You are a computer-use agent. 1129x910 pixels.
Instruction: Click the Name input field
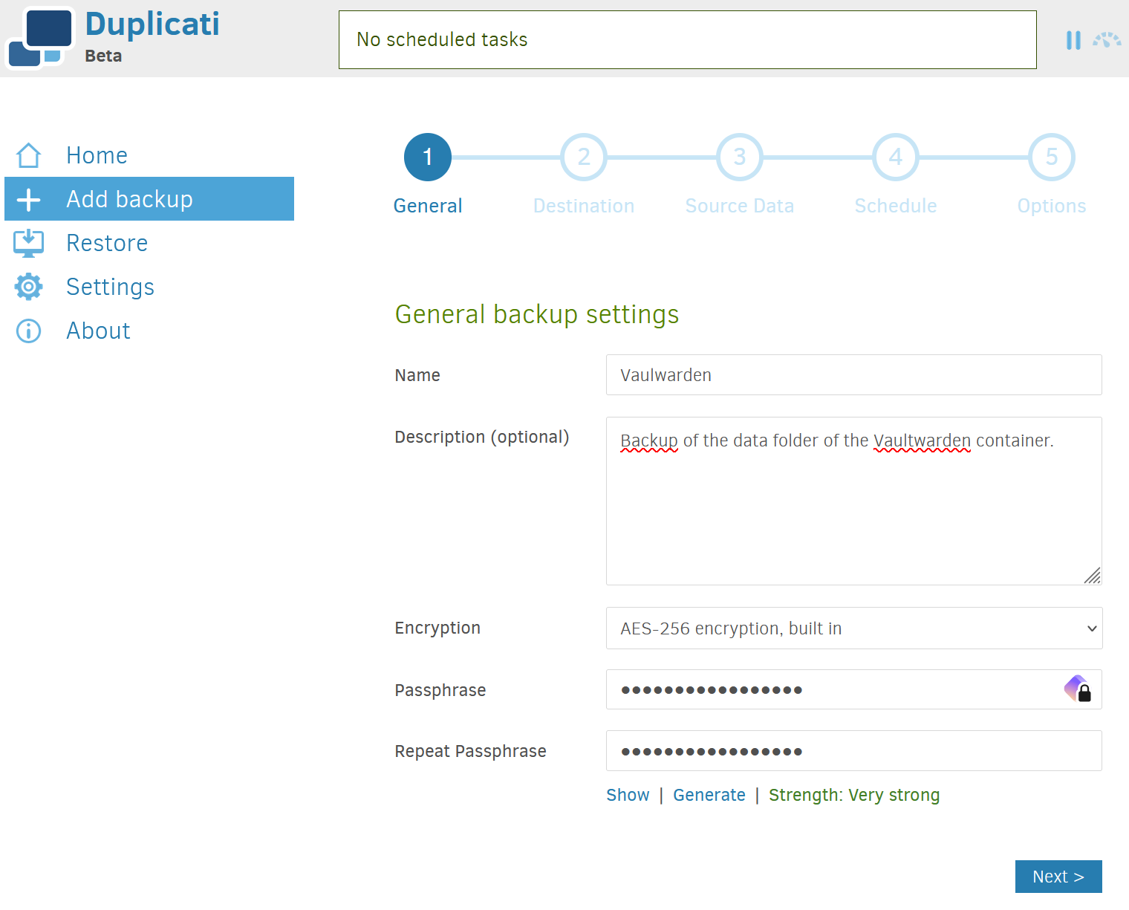point(854,375)
